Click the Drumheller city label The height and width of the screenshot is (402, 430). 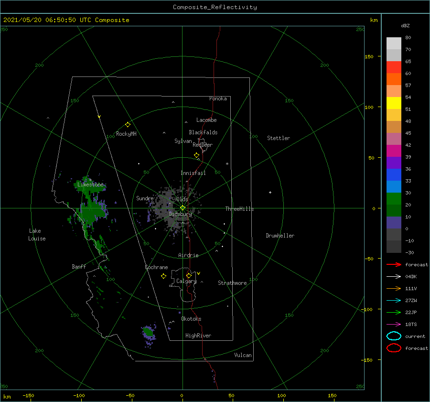(x=280, y=236)
